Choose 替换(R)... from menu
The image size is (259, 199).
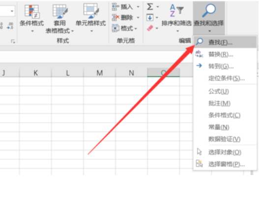point(225,54)
